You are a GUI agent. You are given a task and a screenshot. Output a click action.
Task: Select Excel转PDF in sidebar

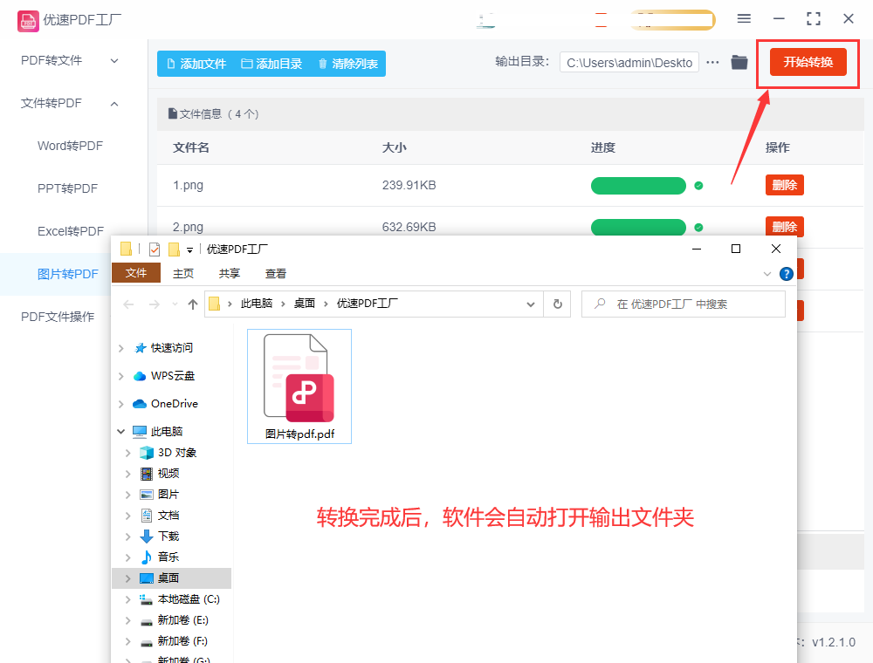[x=71, y=231]
